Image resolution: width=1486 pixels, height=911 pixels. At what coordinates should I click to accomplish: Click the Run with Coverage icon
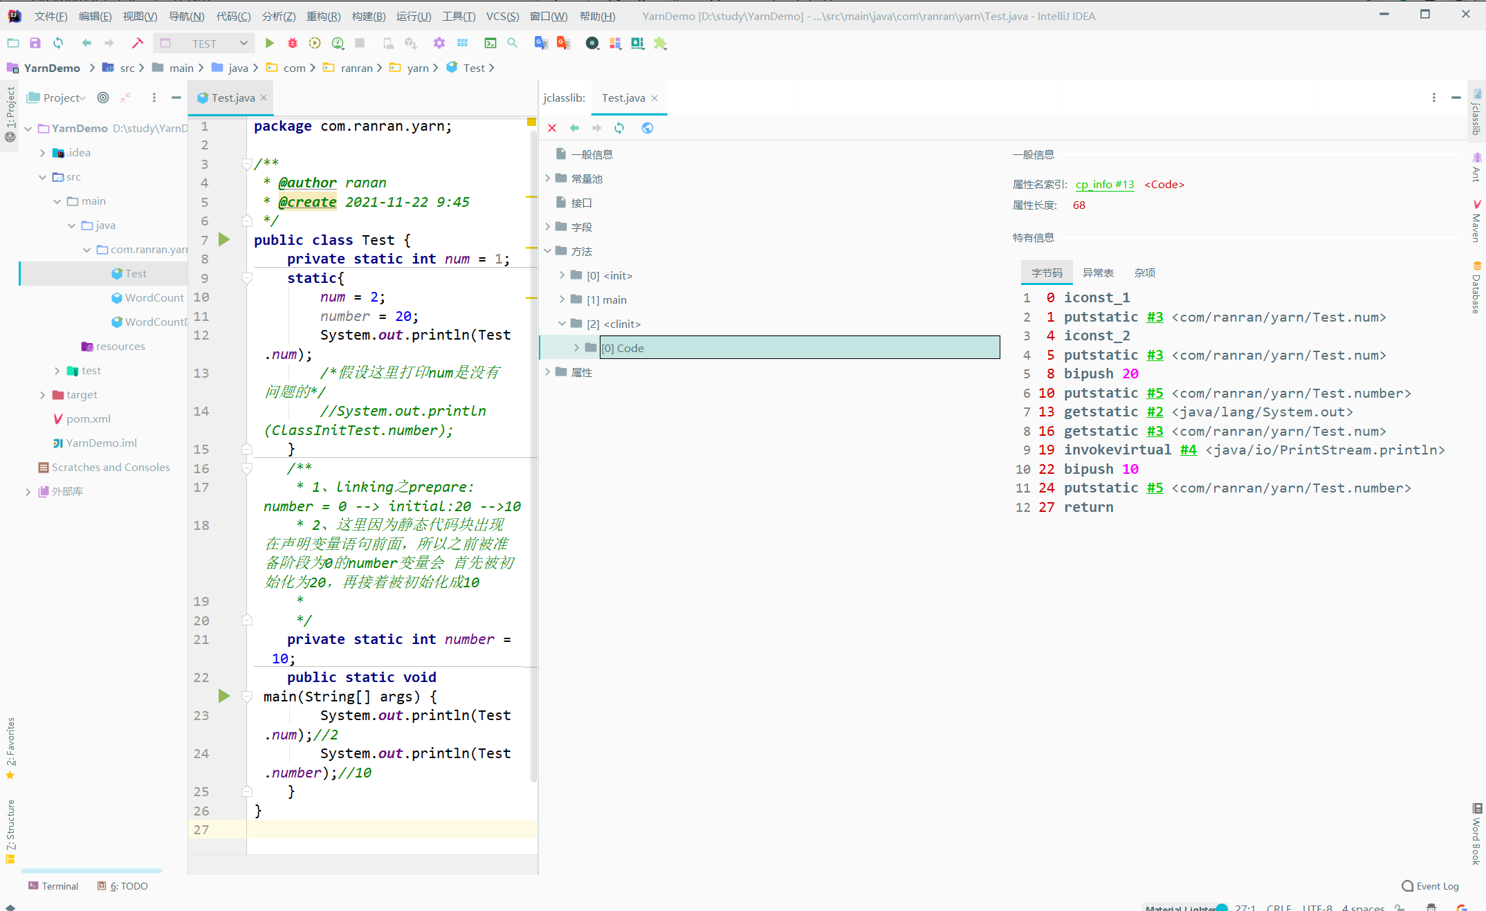(315, 43)
